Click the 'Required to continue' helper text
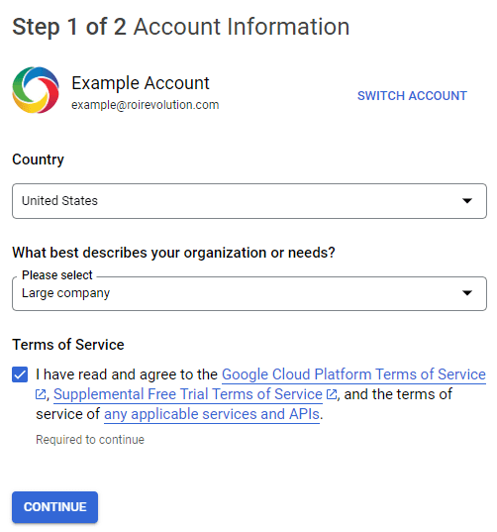This screenshot has width=497, height=532. [90, 440]
